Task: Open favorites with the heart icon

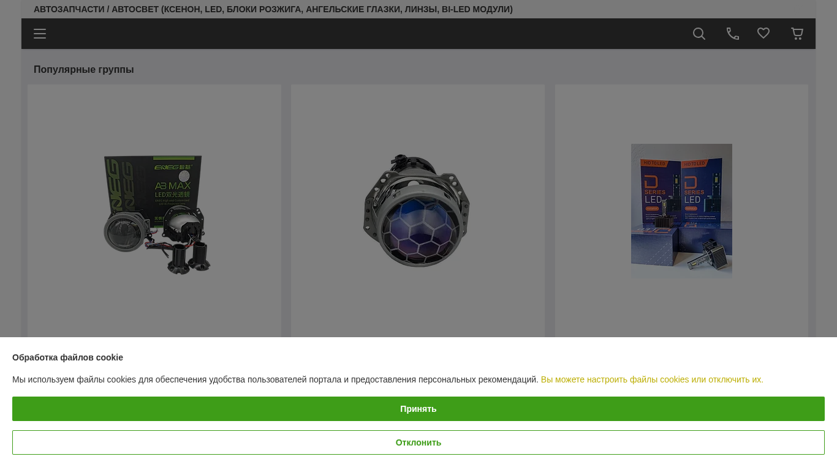Action: 763,33
